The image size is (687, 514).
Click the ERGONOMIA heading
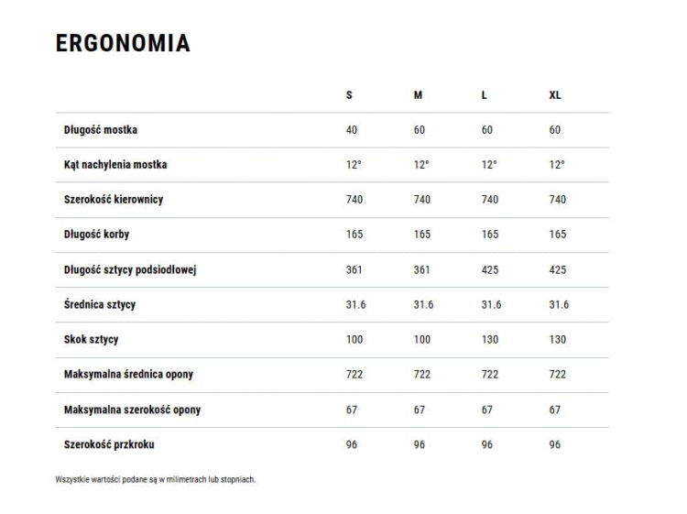tap(123, 43)
